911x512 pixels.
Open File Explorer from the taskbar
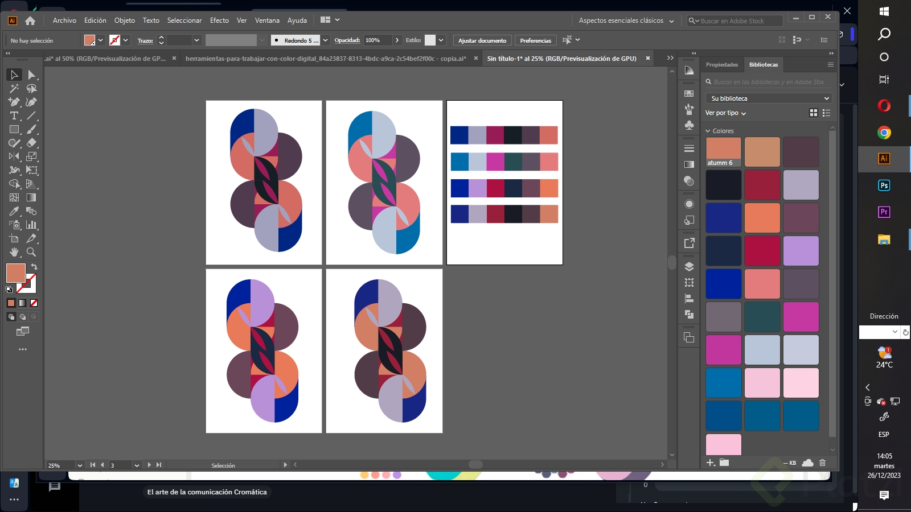point(884,240)
